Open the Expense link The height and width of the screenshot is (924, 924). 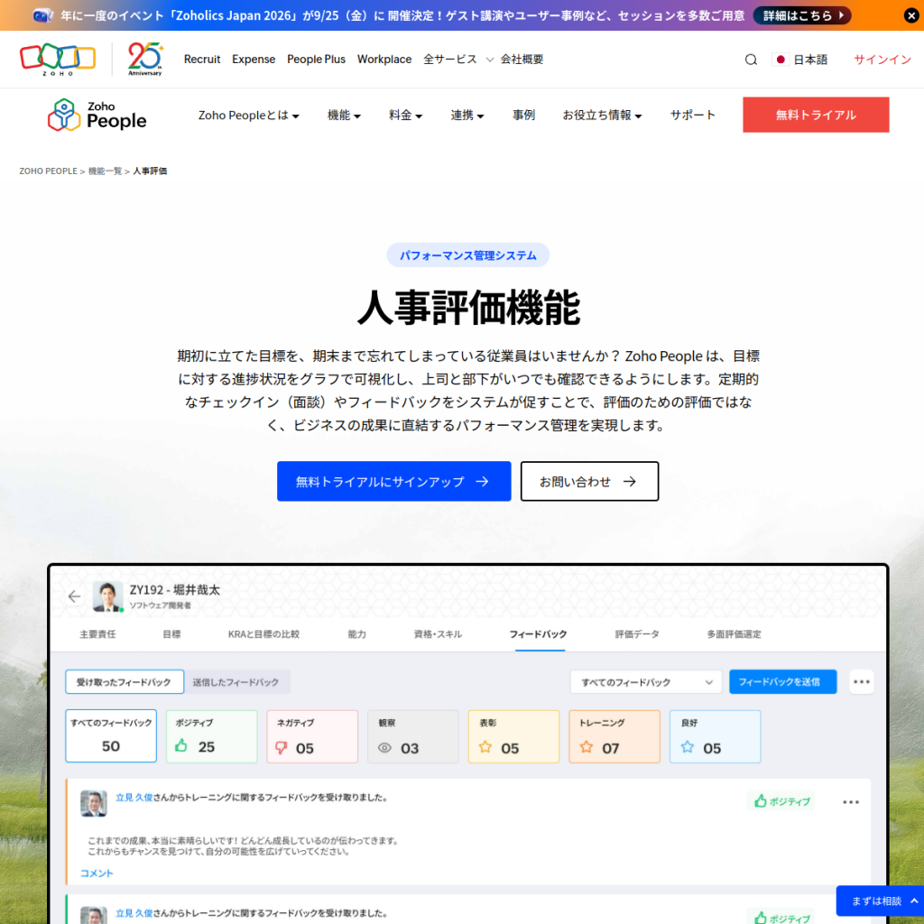click(254, 60)
